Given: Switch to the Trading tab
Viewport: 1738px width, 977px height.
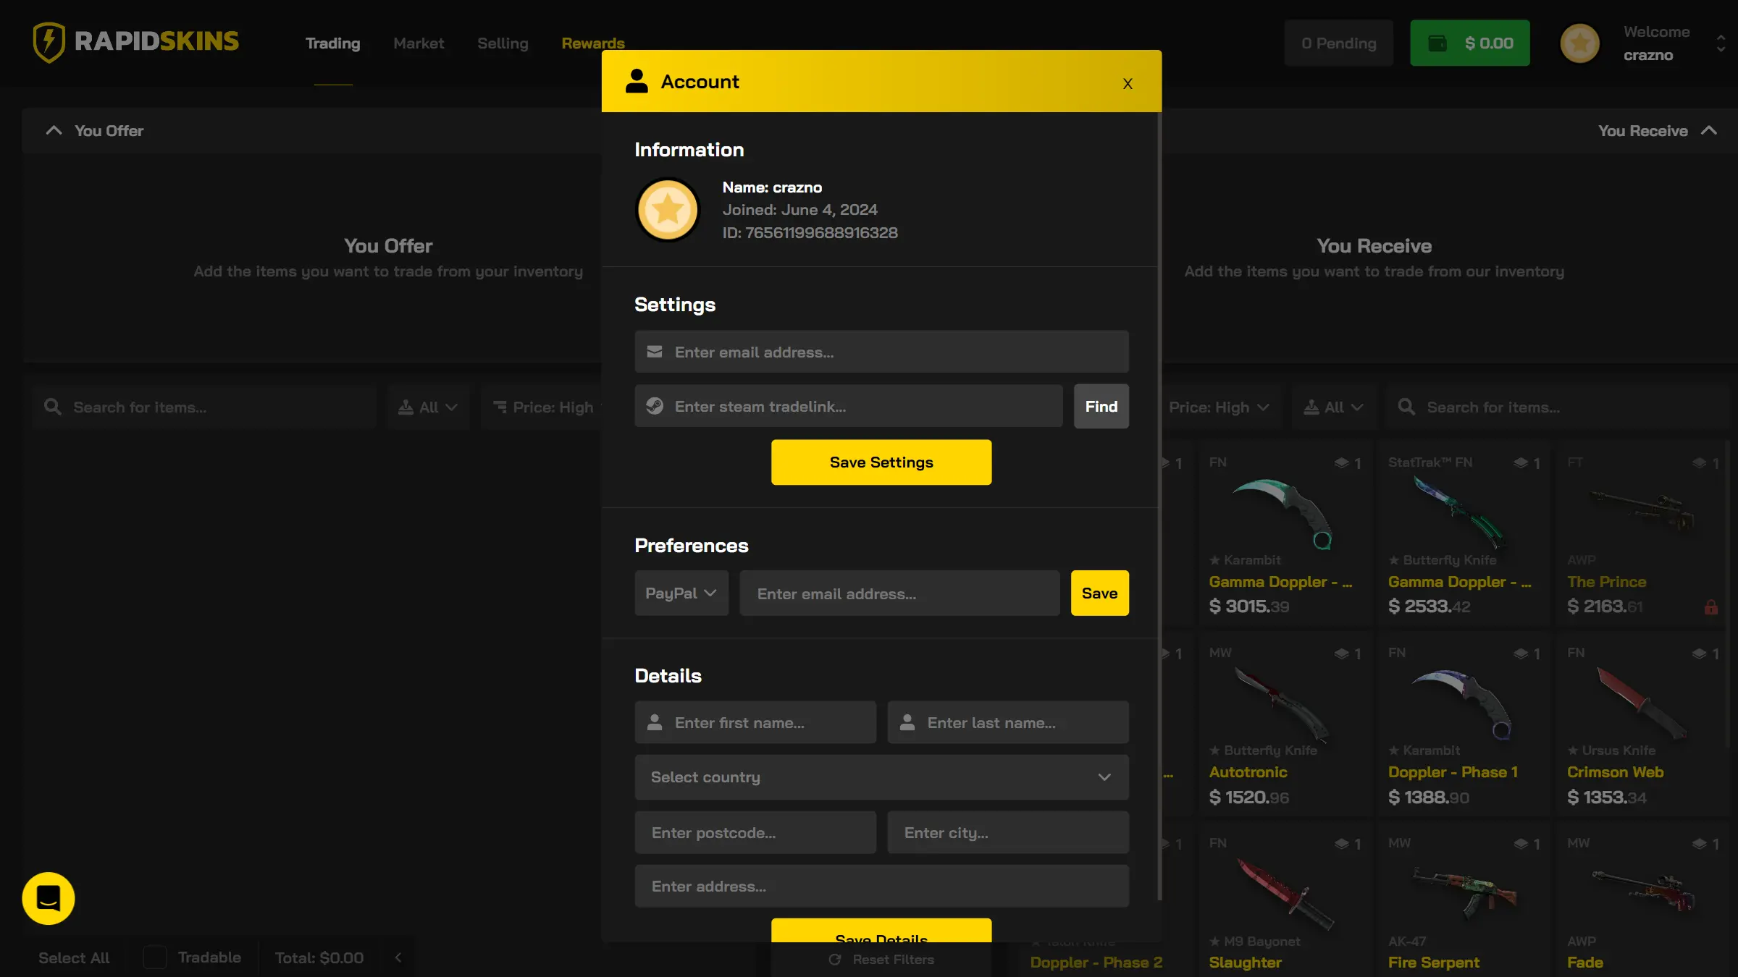Looking at the screenshot, I should (332, 43).
